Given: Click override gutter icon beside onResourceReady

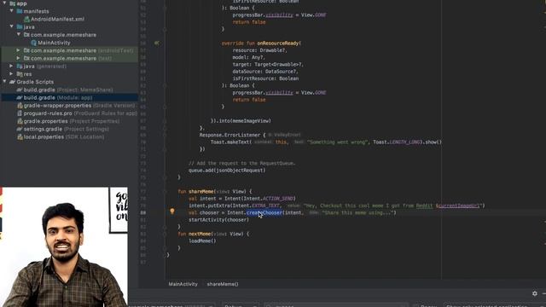Looking at the screenshot, I should tap(157, 43).
